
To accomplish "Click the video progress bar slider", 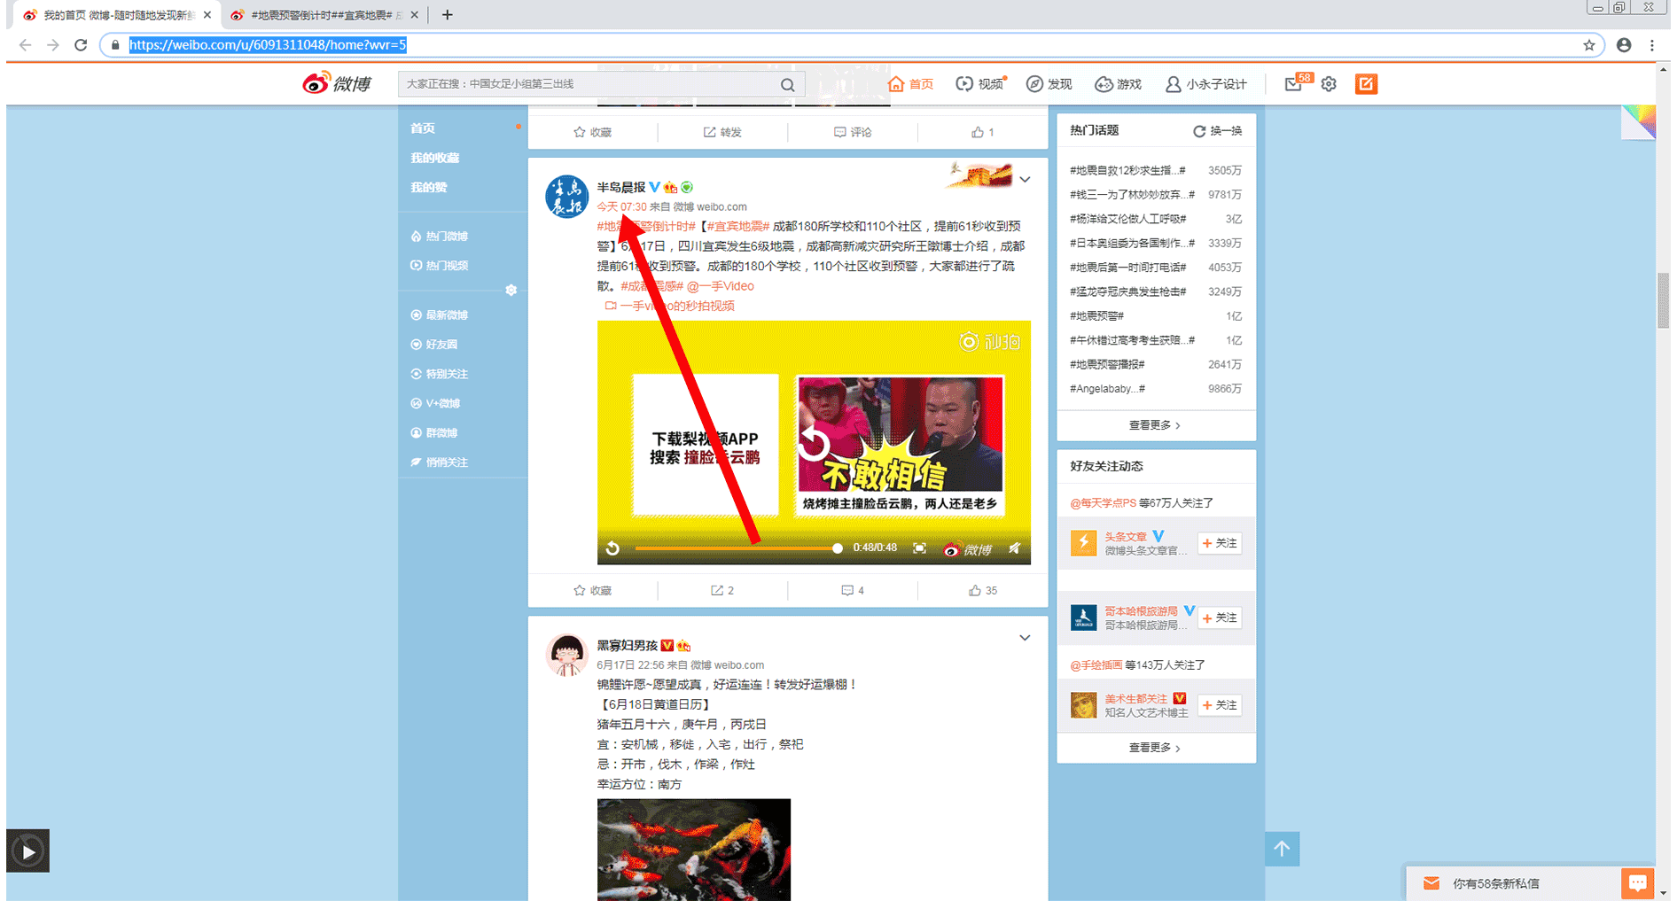I will coord(736,548).
